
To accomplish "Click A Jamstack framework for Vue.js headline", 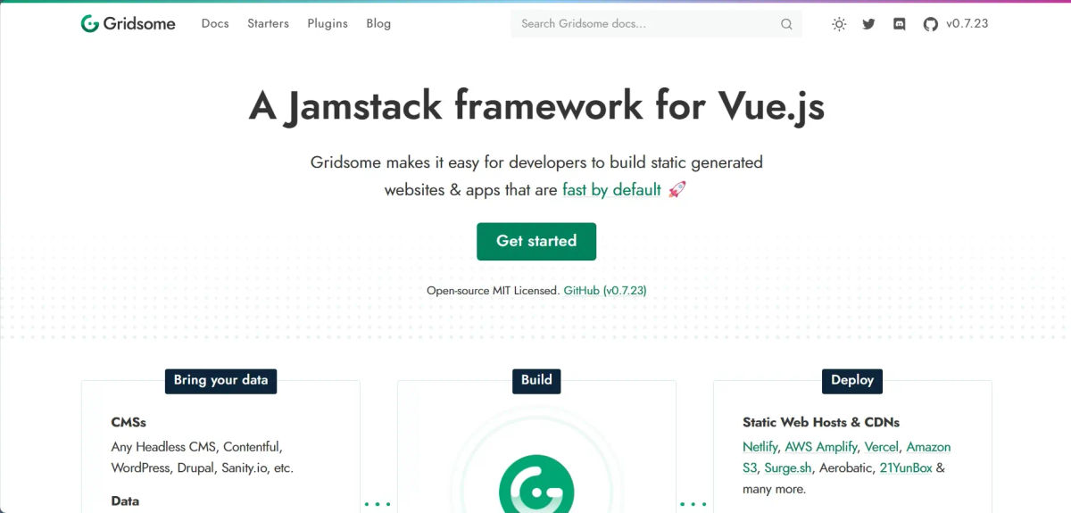I will click(x=536, y=106).
